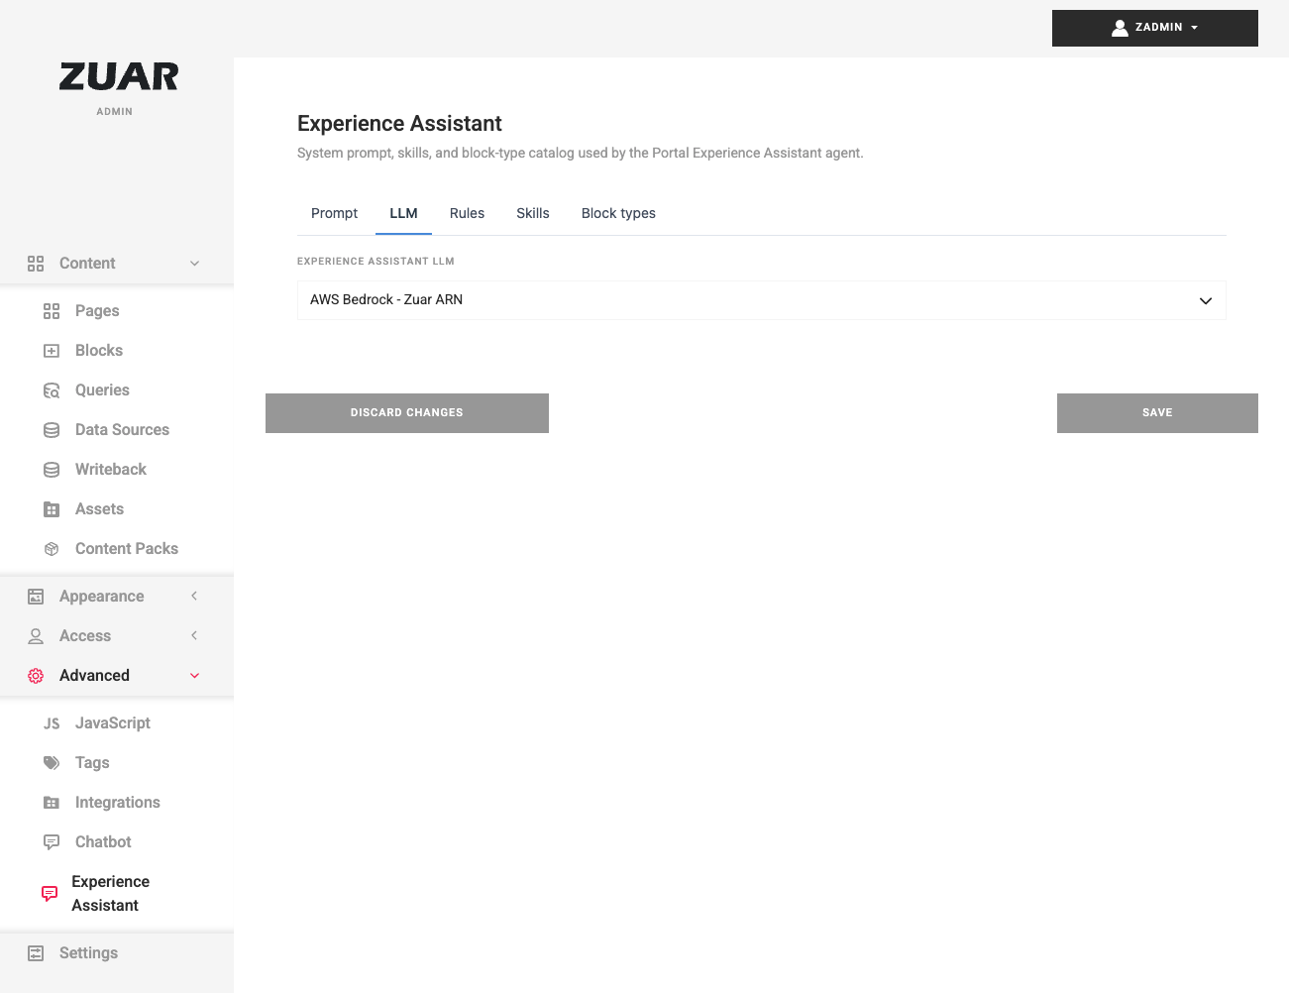This screenshot has width=1289, height=993.
Task: Open Writeback in the sidebar
Action: tap(111, 470)
